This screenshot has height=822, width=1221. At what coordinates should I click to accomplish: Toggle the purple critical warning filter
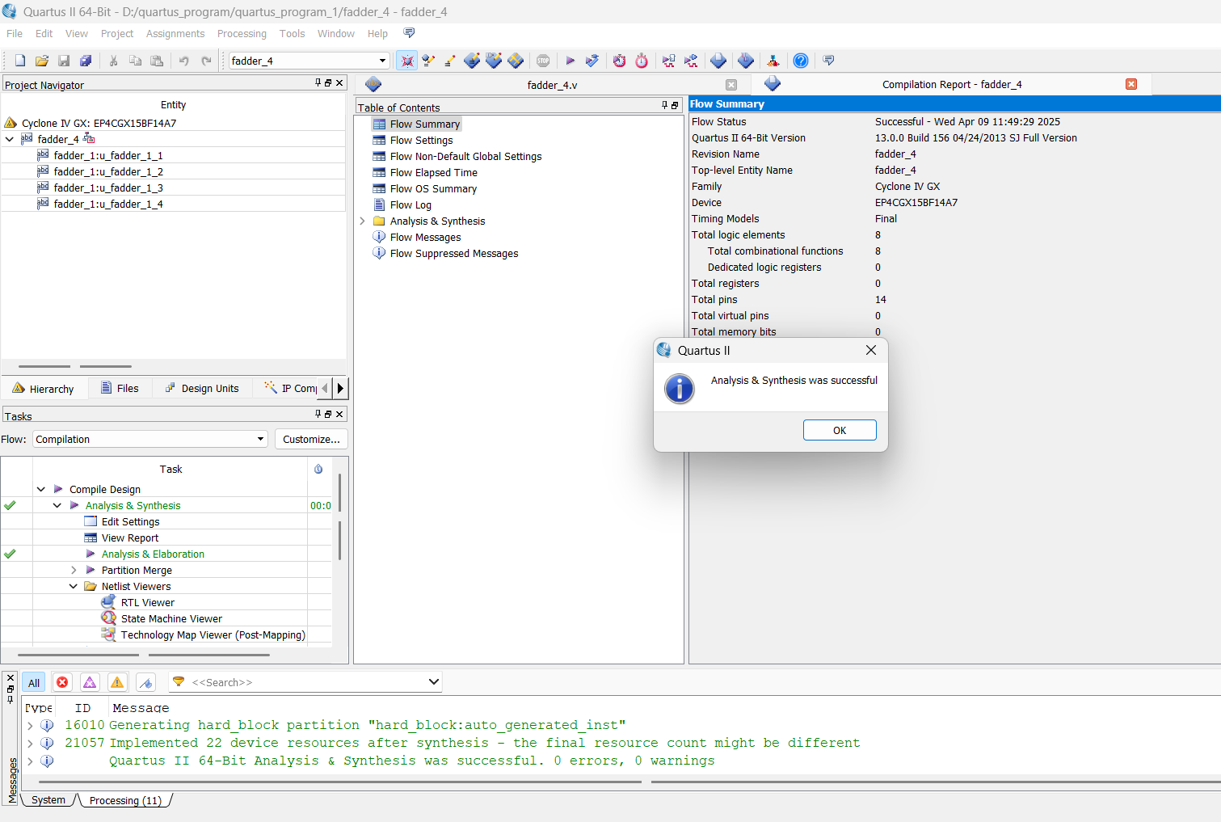click(90, 683)
